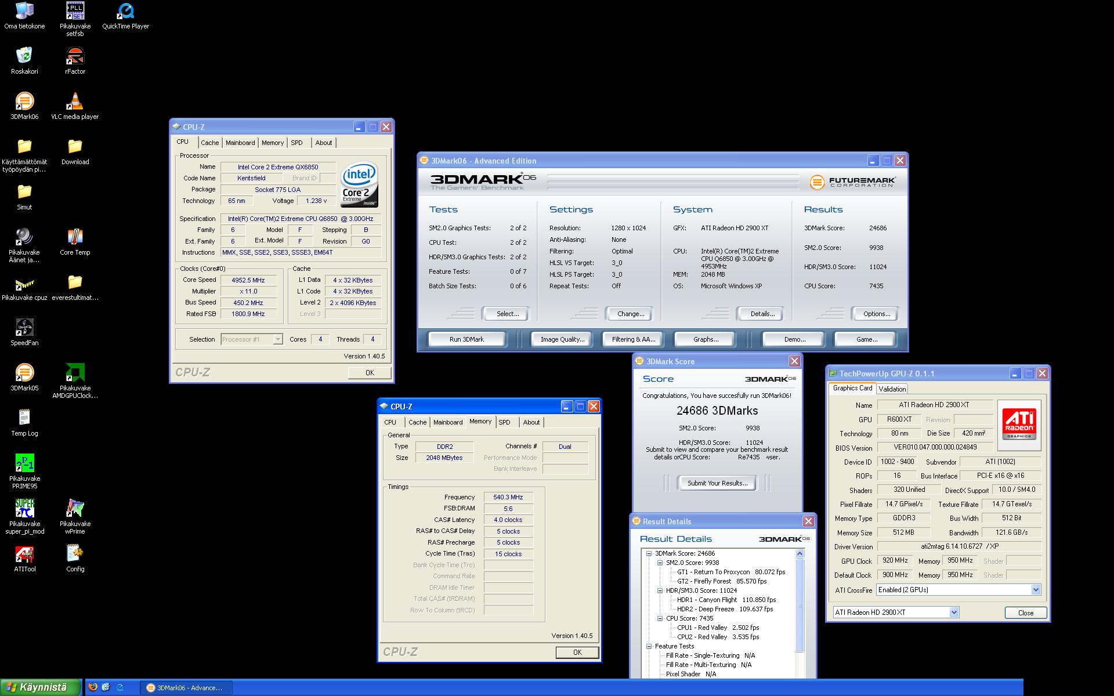Screen dimensions: 1114x696
Task: Open super_pi_mod shortcut icon
Action: [24, 517]
